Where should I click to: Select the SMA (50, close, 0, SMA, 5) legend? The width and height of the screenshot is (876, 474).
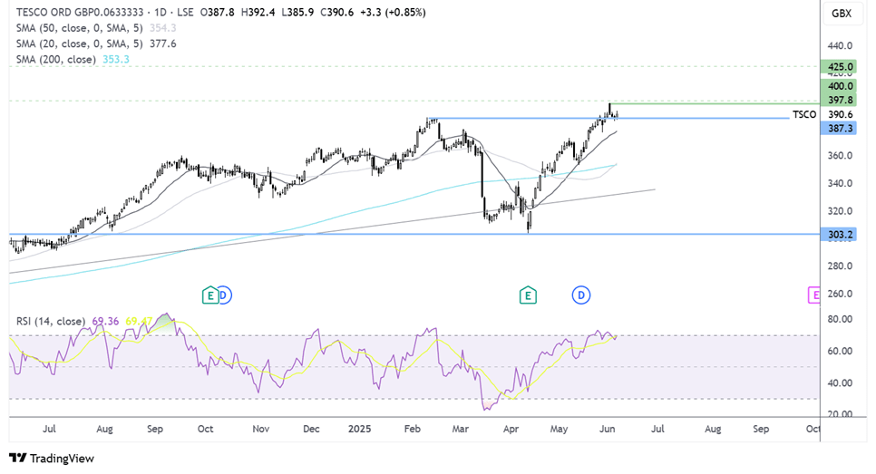coord(79,28)
